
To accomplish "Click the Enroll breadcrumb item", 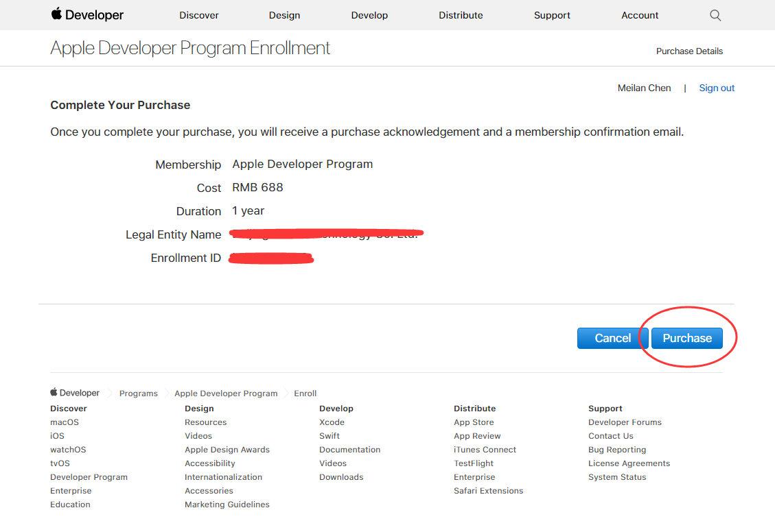I will [x=305, y=393].
